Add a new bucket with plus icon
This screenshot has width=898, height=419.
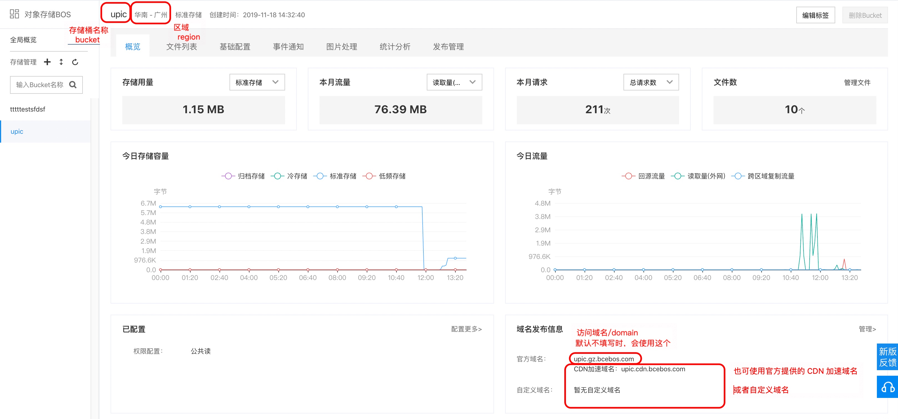point(47,62)
